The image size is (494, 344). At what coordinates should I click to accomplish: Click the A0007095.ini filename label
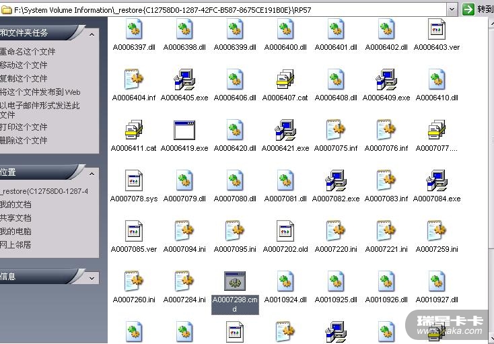coord(235,249)
